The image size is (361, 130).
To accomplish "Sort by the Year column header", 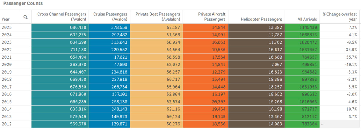I will click(x=6, y=19).
